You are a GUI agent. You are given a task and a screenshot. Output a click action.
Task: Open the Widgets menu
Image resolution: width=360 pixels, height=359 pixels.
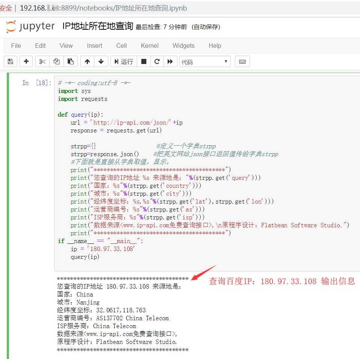click(x=183, y=46)
